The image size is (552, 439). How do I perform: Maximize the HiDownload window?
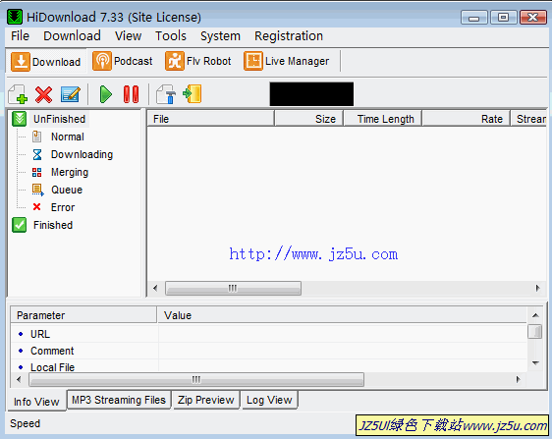504,18
